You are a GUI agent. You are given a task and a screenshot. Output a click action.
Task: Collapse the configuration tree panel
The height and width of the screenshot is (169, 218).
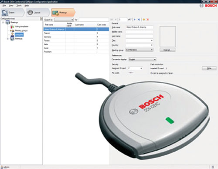pos(41,19)
